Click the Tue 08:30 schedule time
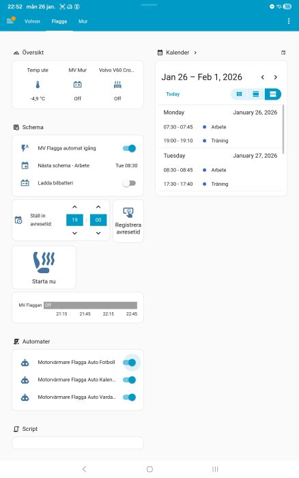 (x=126, y=165)
